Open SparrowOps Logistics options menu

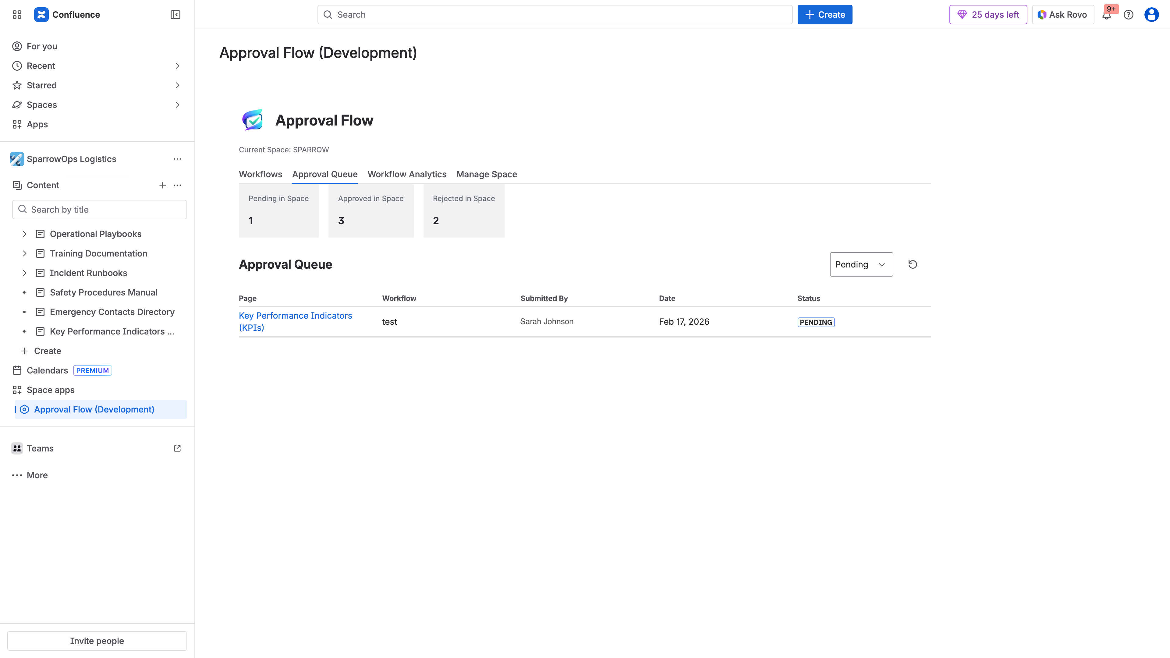click(177, 159)
